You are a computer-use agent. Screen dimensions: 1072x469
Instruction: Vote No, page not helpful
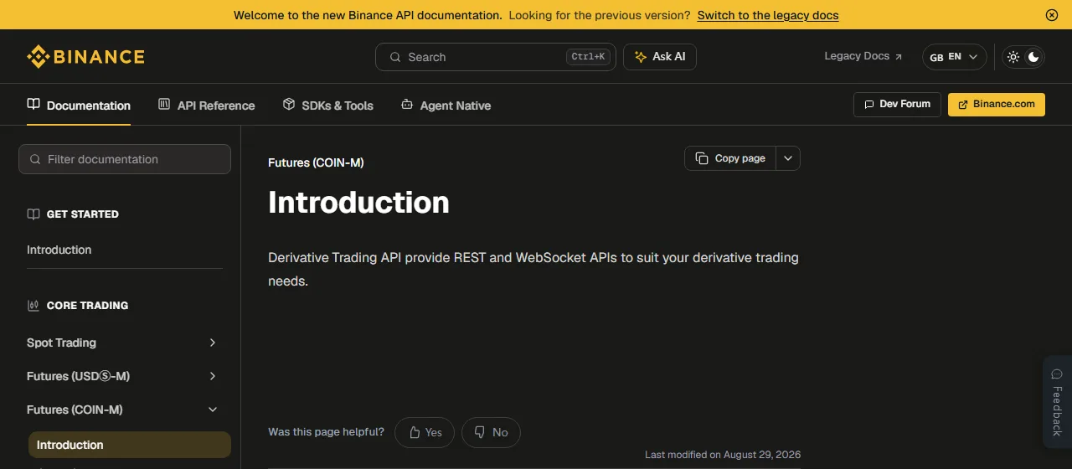491,432
